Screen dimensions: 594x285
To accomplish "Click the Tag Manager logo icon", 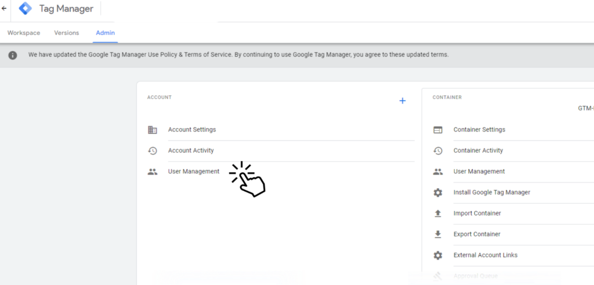I will click(26, 8).
